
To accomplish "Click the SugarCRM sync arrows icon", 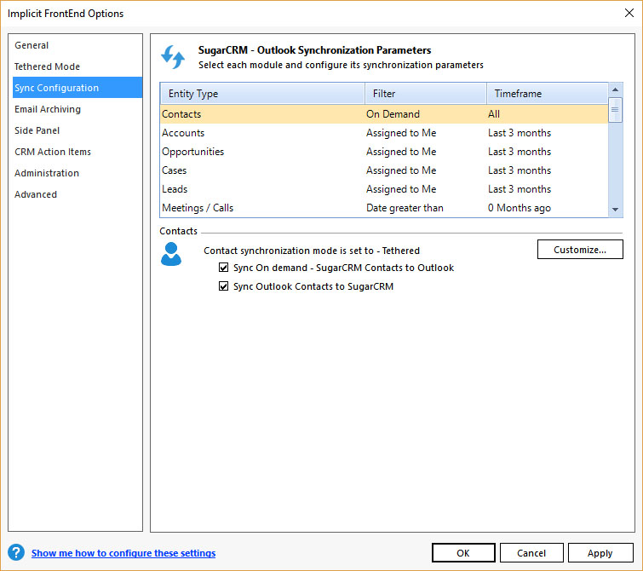I will [173, 58].
